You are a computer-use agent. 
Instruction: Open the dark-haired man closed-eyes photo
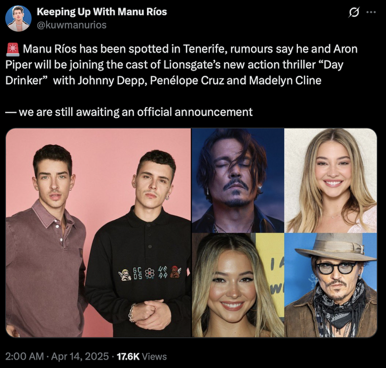pos(238,180)
